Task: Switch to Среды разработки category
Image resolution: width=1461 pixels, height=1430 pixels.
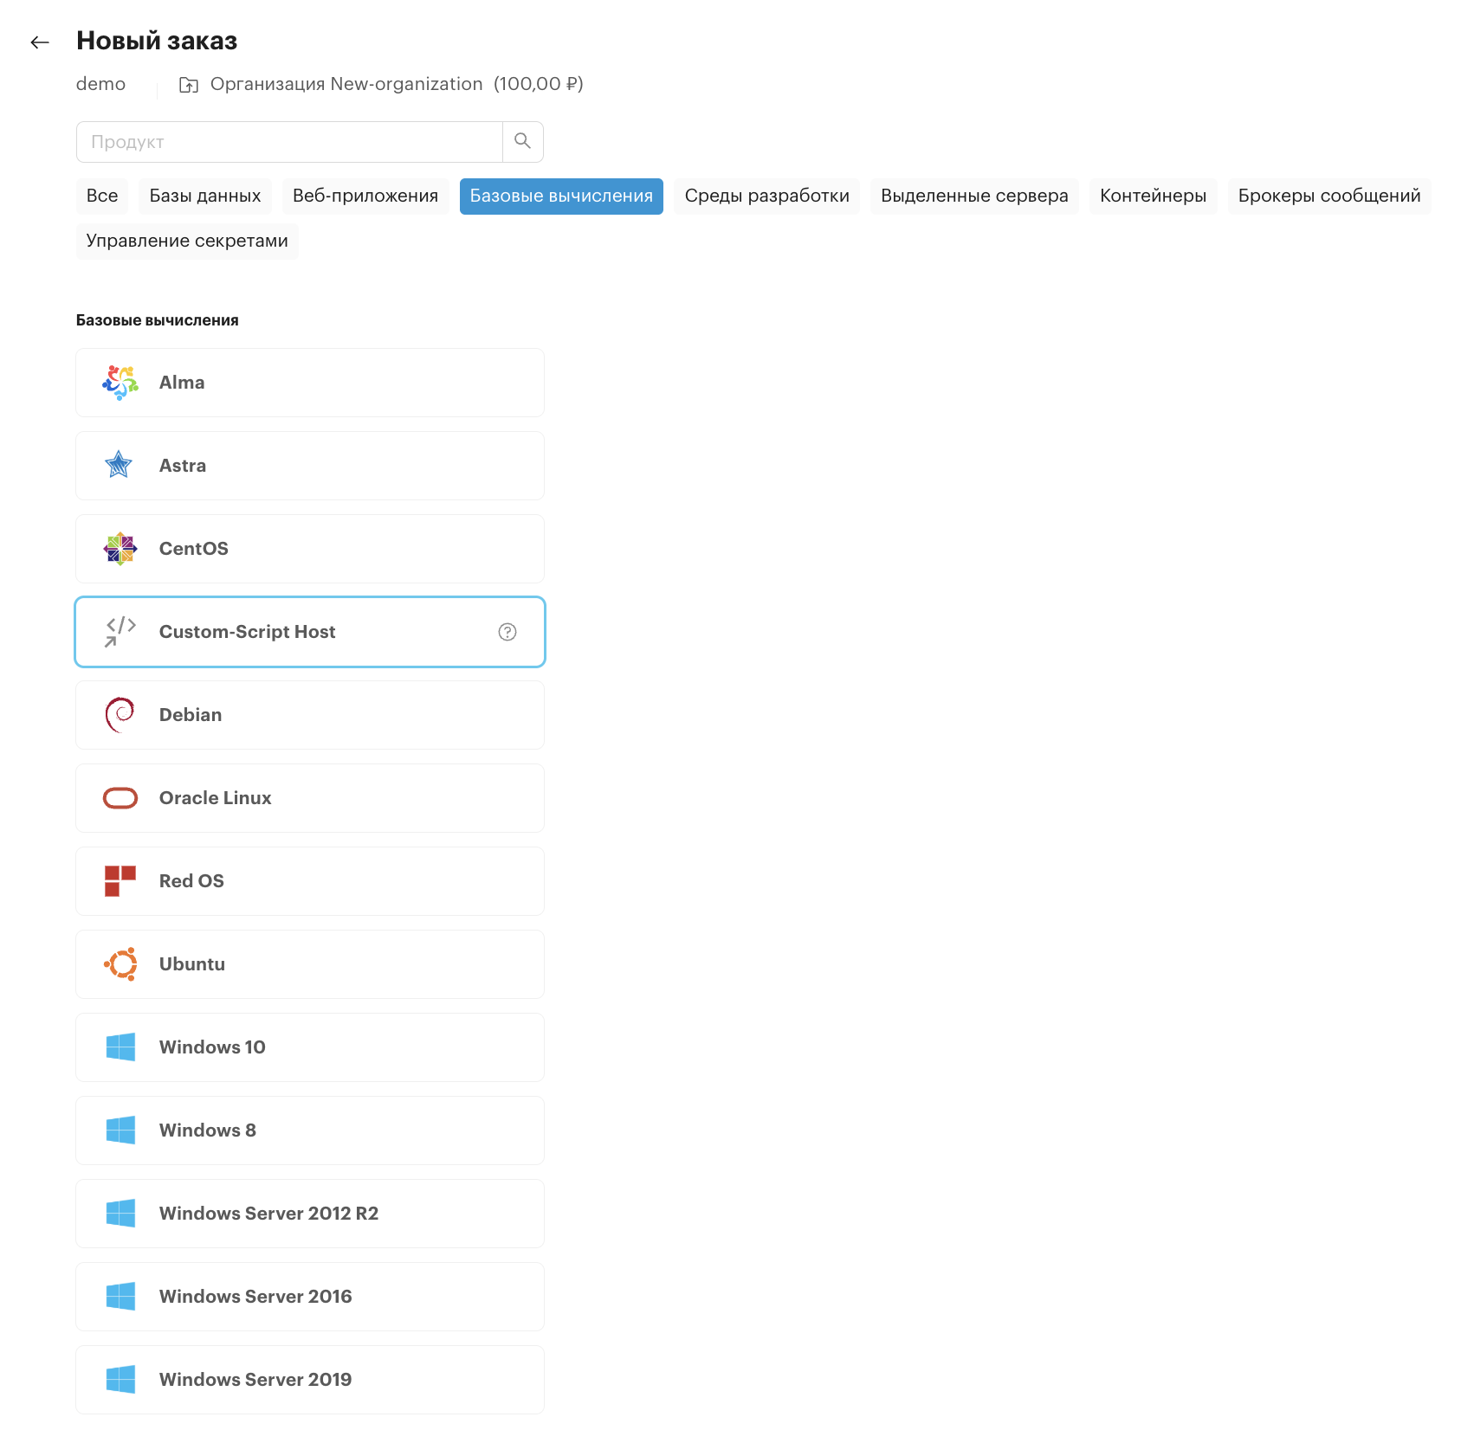Action: pyautogui.click(x=767, y=196)
